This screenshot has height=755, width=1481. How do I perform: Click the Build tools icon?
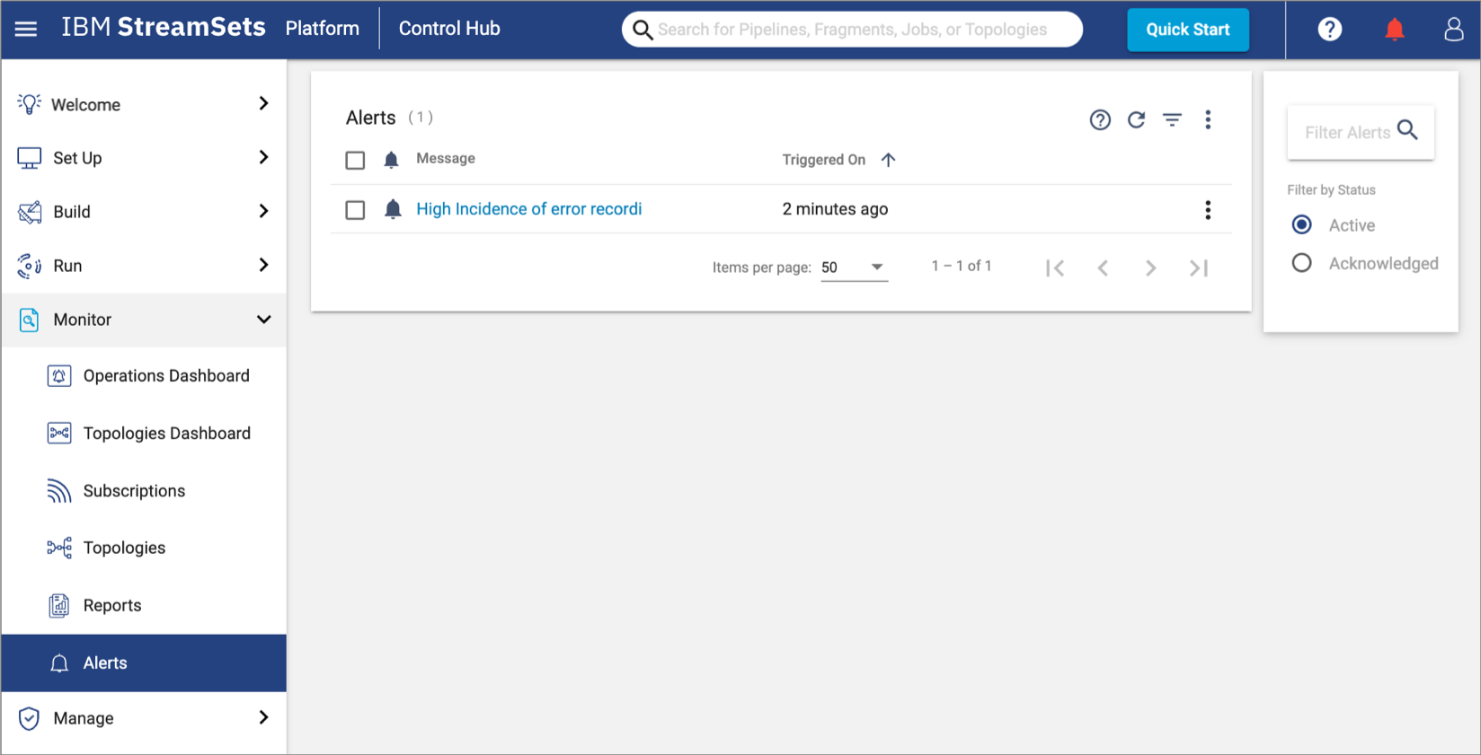click(x=29, y=212)
